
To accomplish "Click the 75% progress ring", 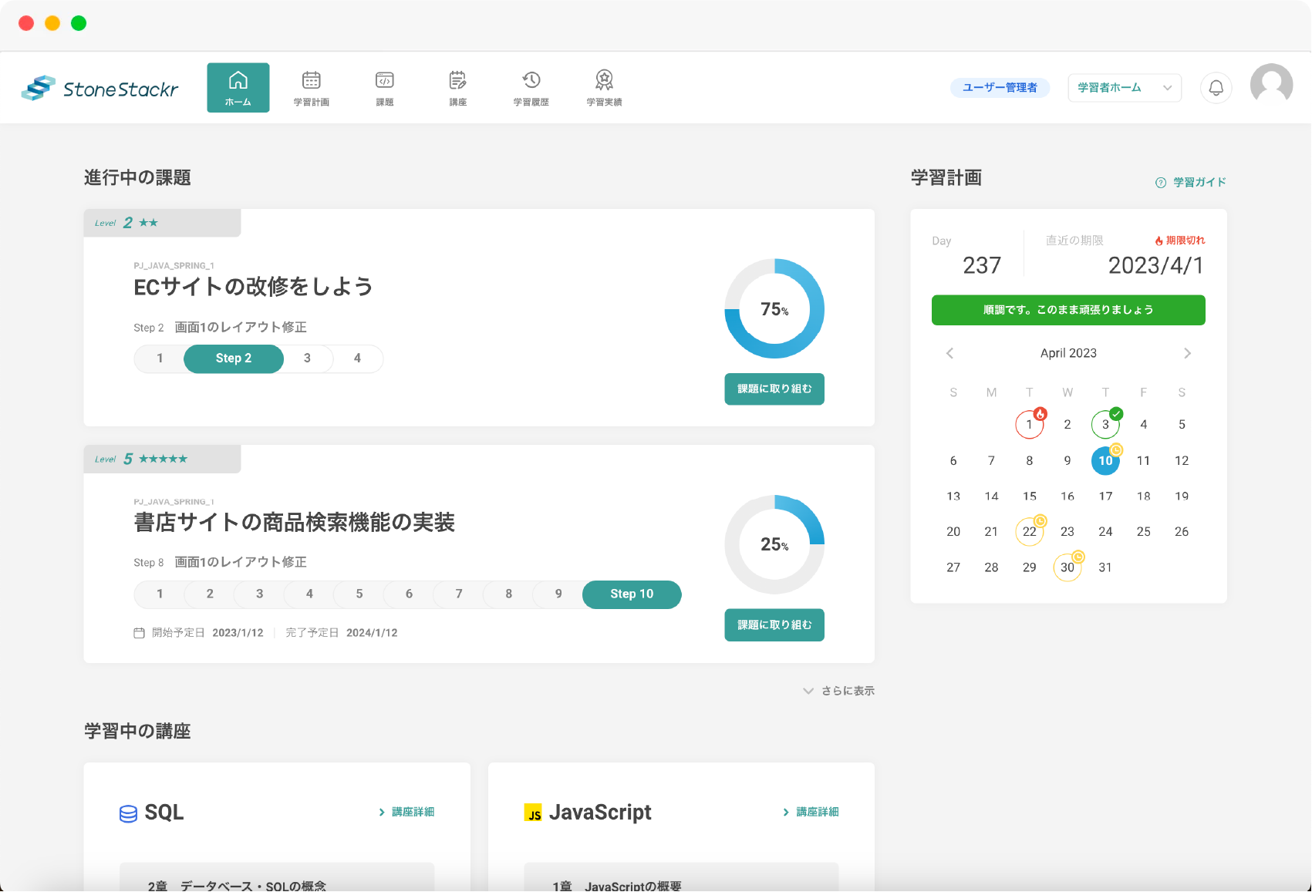I will click(774, 308).
